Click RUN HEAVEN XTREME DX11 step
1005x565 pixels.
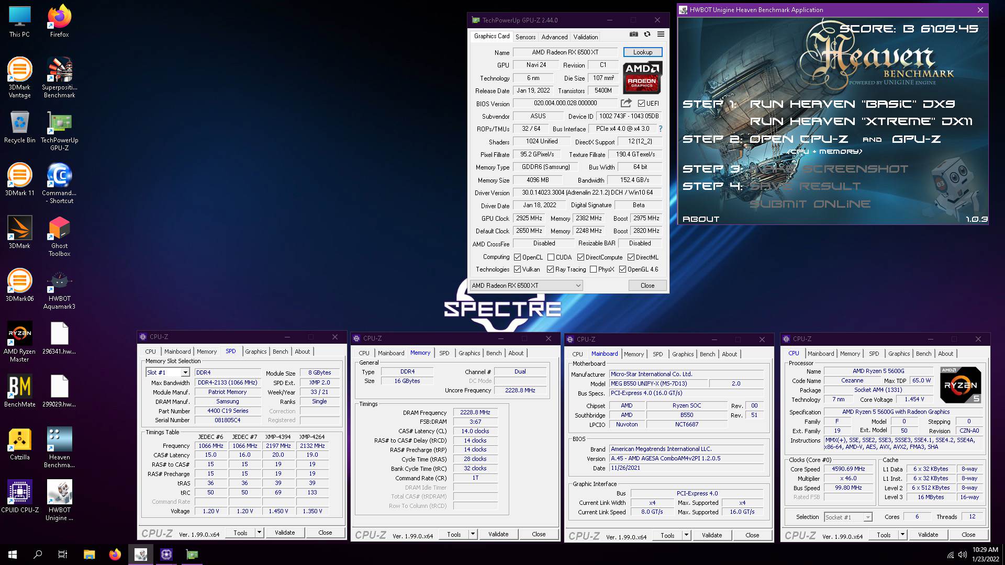click(861, 121)
